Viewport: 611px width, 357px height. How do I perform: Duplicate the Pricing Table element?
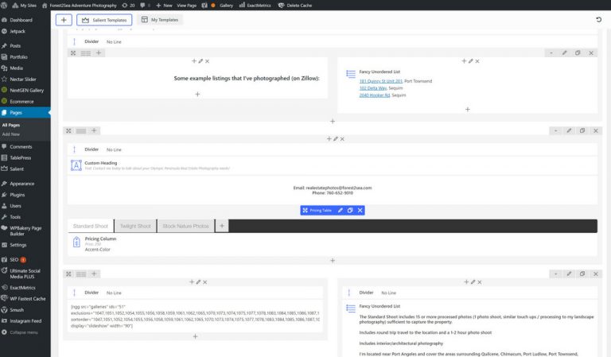point(350,210)
